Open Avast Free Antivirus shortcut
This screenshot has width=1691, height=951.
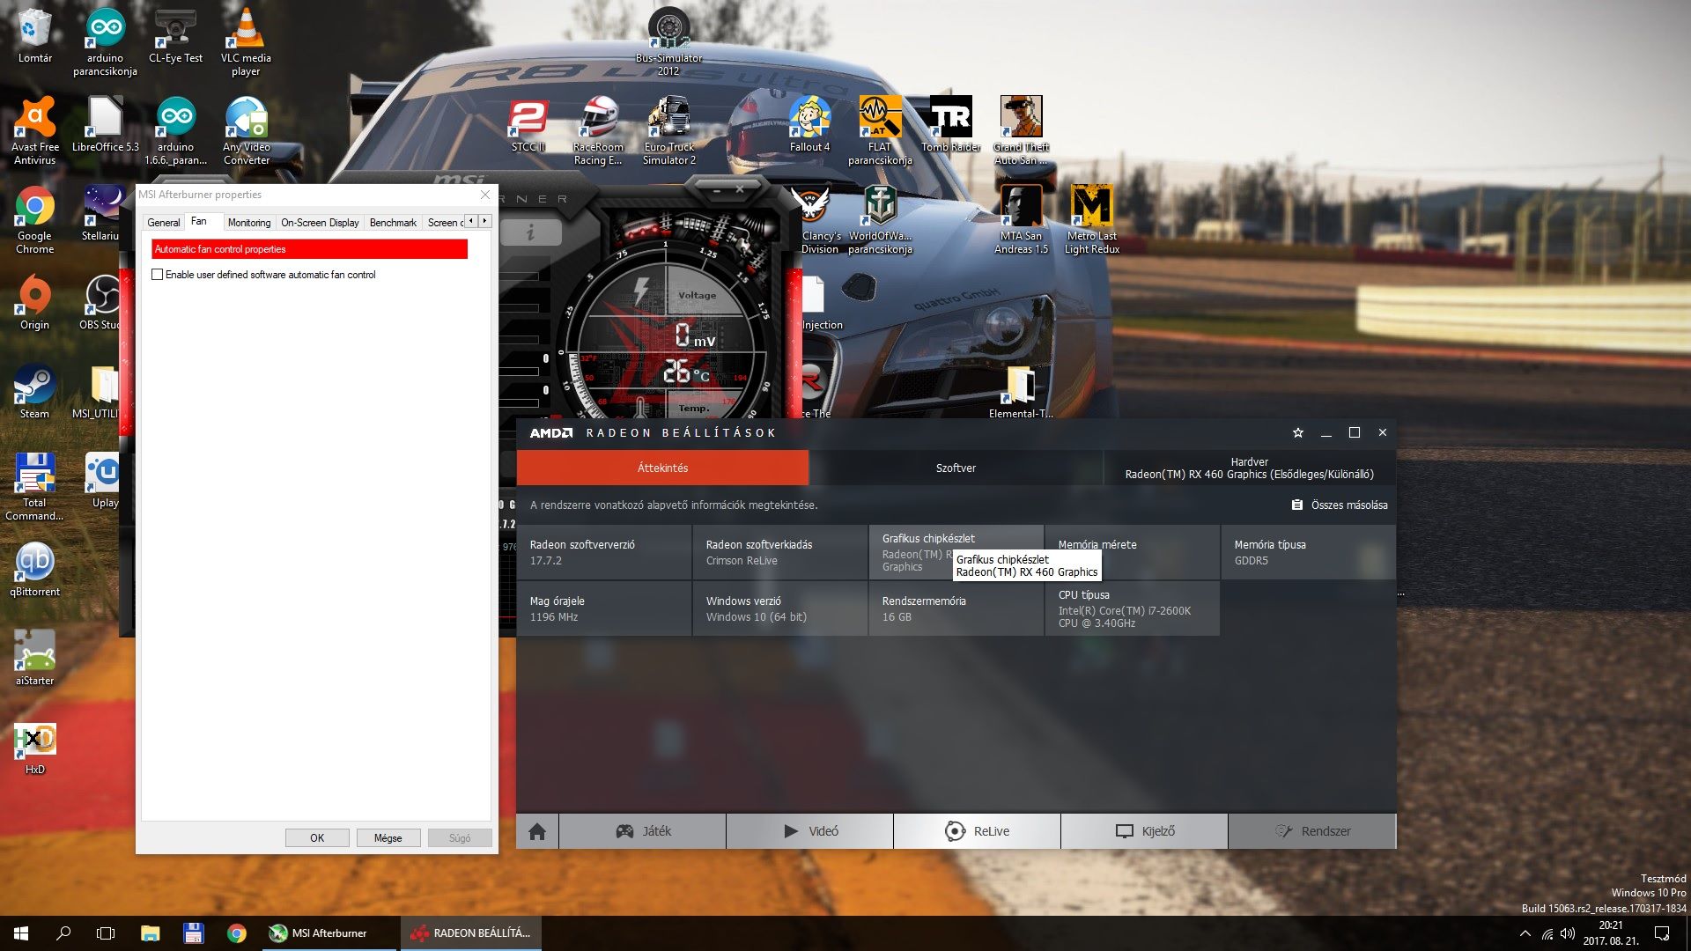tap(34, 130)
